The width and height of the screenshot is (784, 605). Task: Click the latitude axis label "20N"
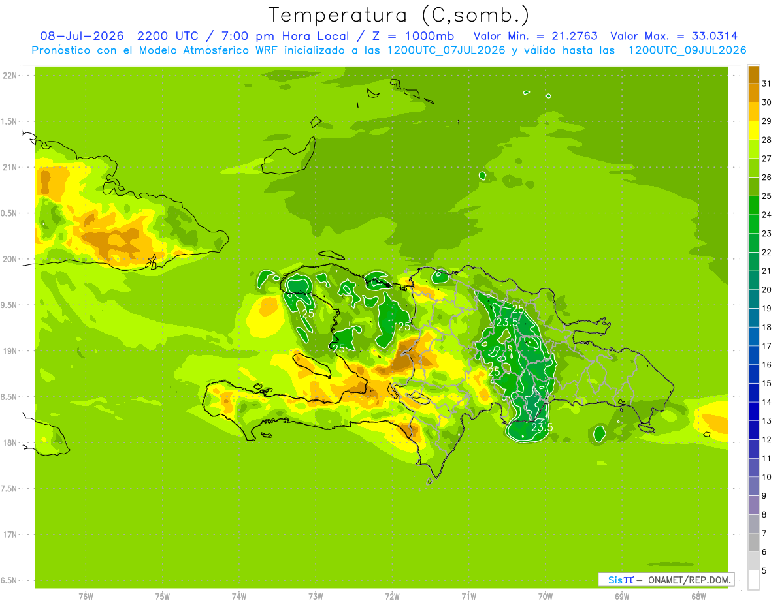(9, 259)
